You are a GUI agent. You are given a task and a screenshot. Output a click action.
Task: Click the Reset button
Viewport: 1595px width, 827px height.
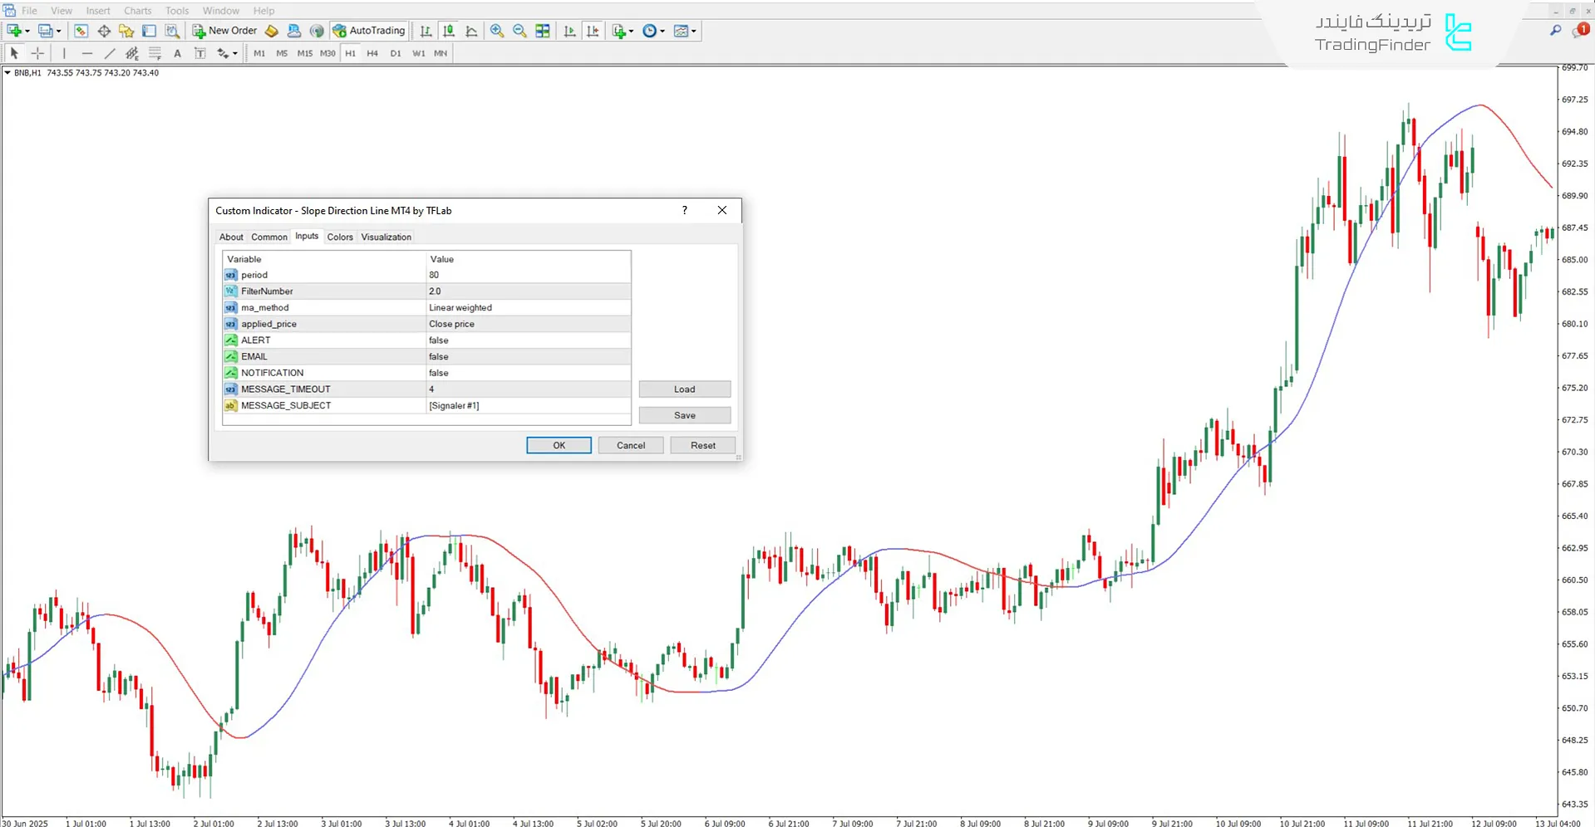point(702,445)
